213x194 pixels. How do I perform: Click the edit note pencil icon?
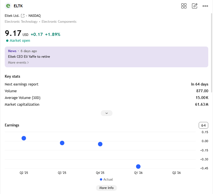tap(195, 6)
